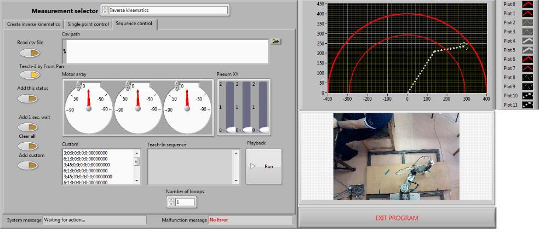Click the leftmost Motor array dial

[89, 109]
